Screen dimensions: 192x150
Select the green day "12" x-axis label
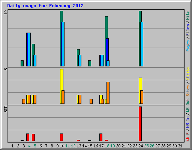click(73, 146)
